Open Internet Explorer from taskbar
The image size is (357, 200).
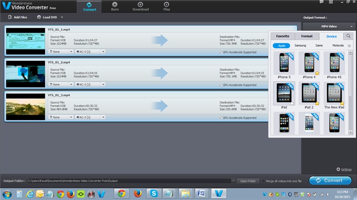click(x=29, y=194)
